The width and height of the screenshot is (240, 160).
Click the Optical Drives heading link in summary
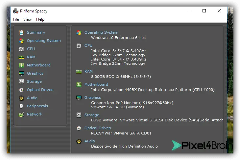pyautogui.click(x=98, y=128)
